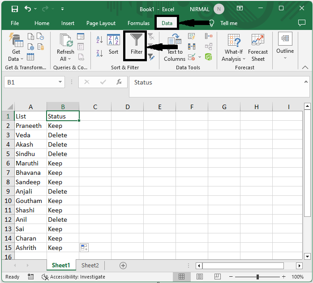313x283 pixels.
Task: Click the Remove Duplicates icon
Action: point(192,46)
